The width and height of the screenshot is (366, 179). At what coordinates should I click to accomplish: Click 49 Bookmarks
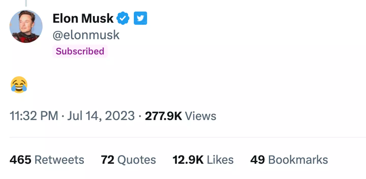pos(289,160)
